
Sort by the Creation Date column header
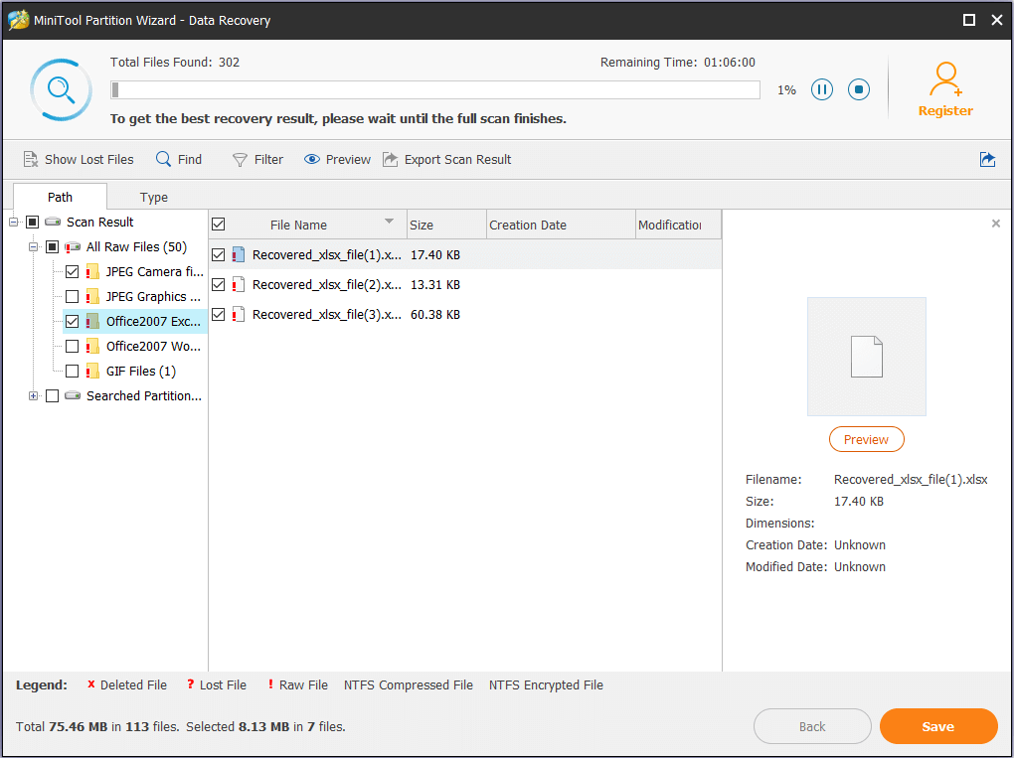tap(562, 225)
